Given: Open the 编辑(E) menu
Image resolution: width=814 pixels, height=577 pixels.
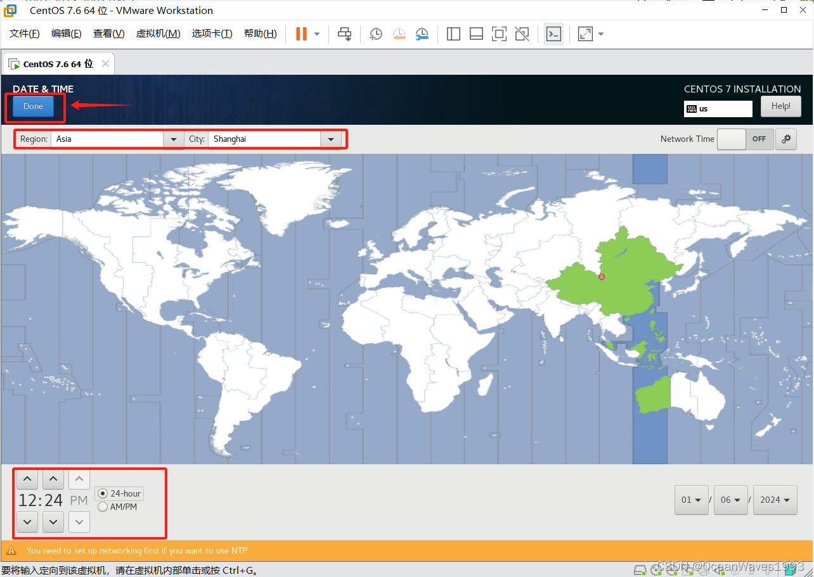Looking at the screenshot, I should pos(66,34).
